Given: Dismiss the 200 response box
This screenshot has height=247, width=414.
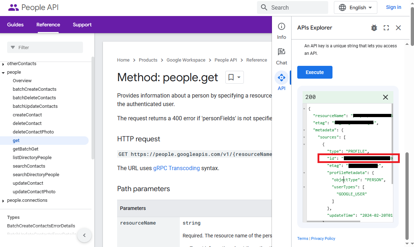Looking at the screenshot, I should 386,97.
